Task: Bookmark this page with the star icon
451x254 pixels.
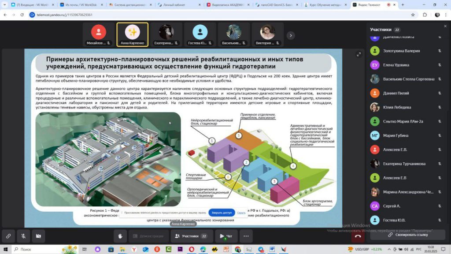Action: (x=413, y=15)
